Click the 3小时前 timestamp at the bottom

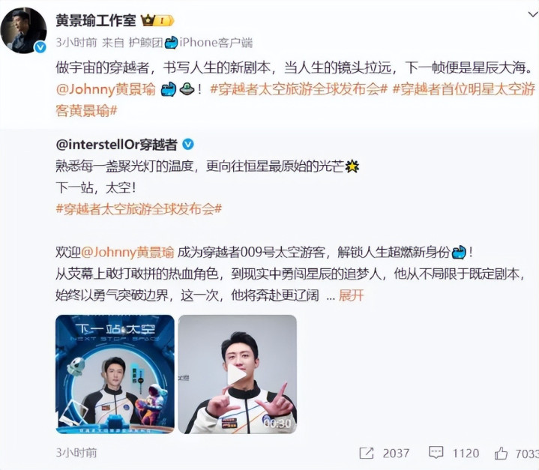(76, 453)
